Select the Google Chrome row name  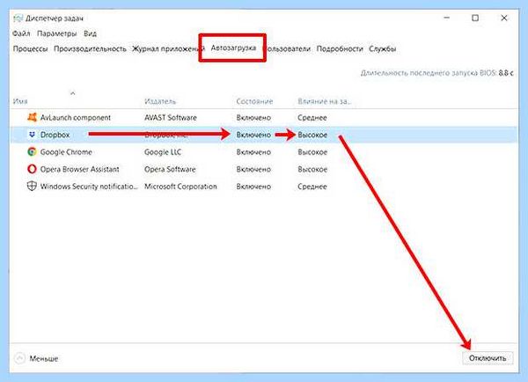tap(66, 152)
